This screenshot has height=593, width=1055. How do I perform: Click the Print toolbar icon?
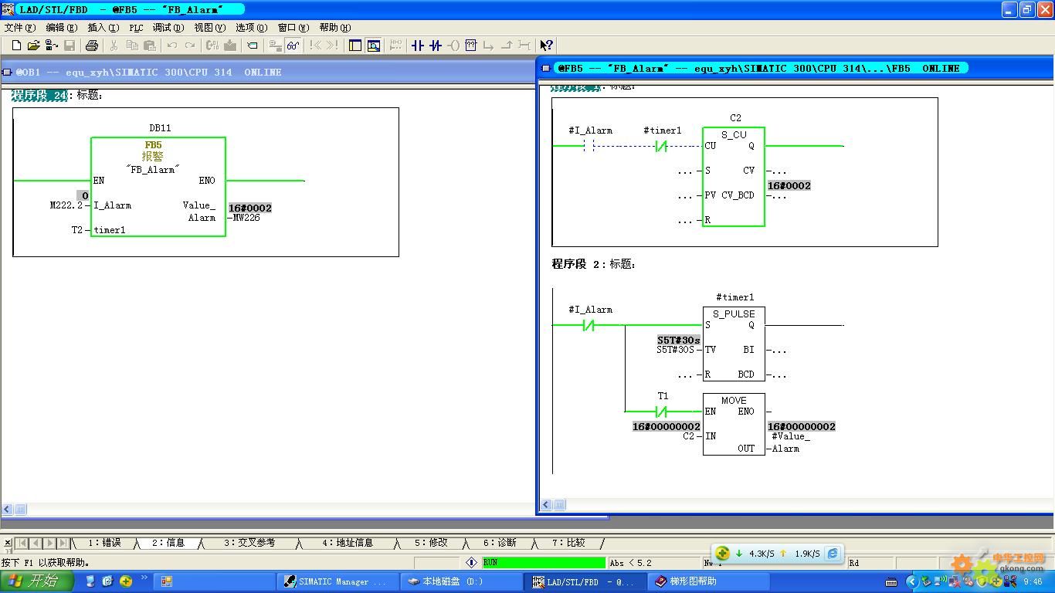click(x=91, y=46)
